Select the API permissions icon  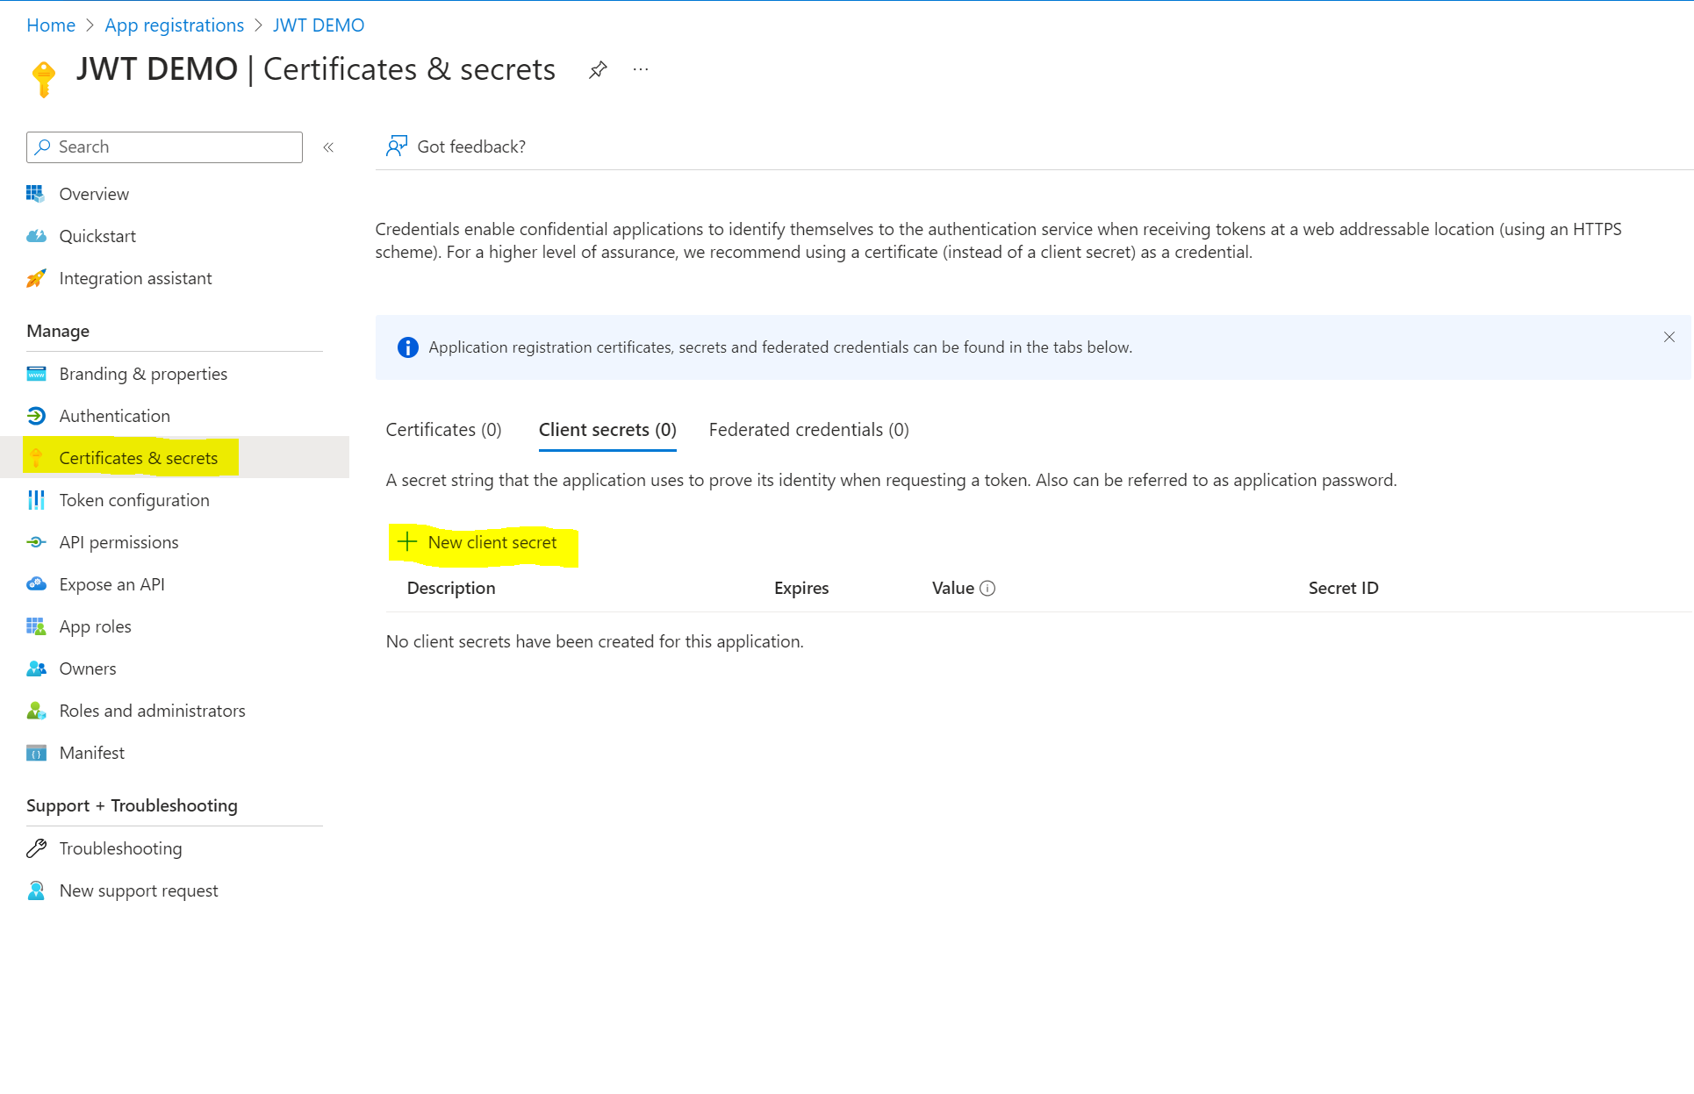(36, 541)
